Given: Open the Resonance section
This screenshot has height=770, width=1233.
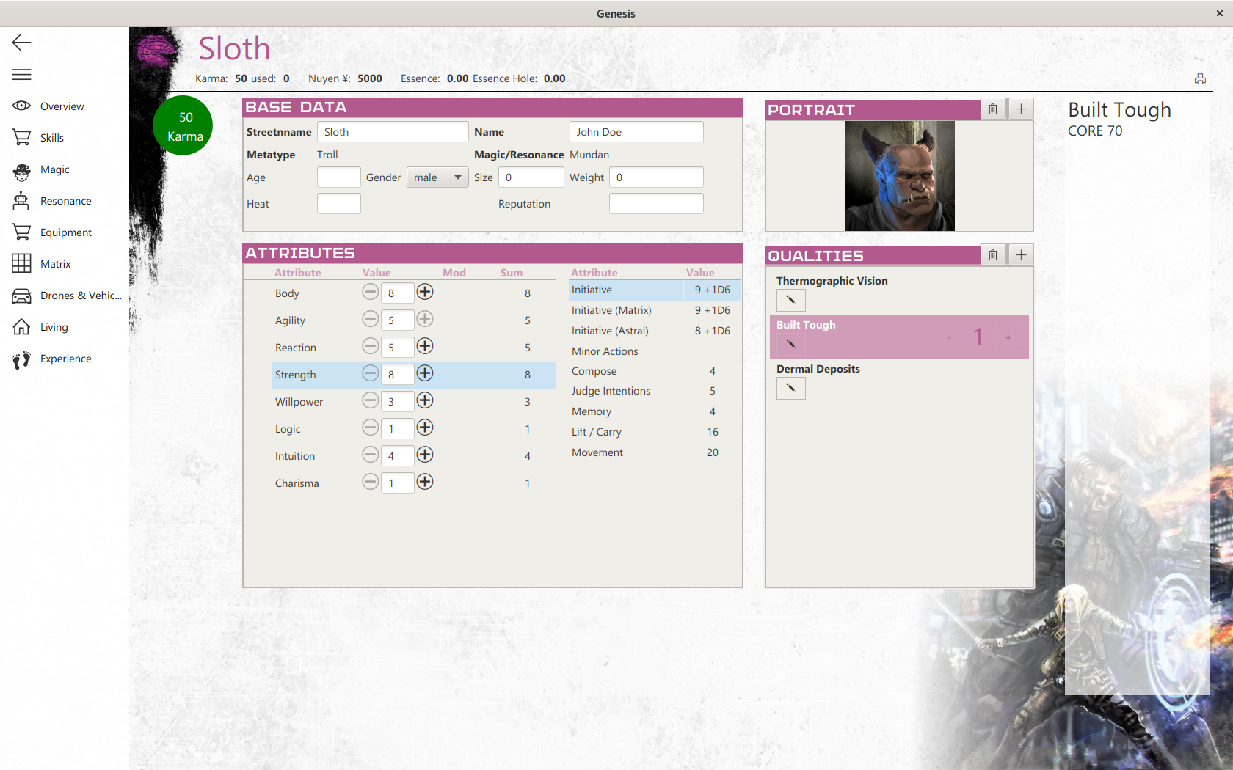Looking at the screenshot, I should tap(66, 200).
